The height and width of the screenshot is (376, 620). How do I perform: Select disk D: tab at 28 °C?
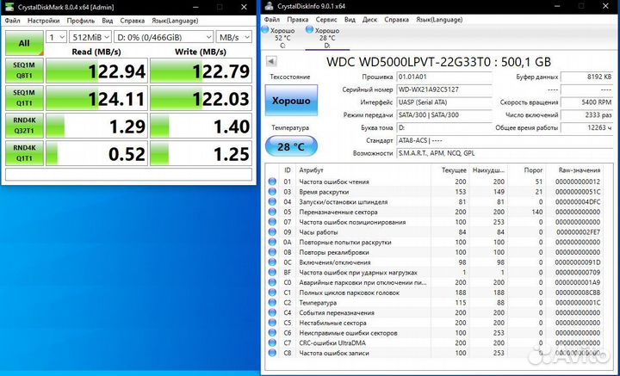(x=327, y=38)
